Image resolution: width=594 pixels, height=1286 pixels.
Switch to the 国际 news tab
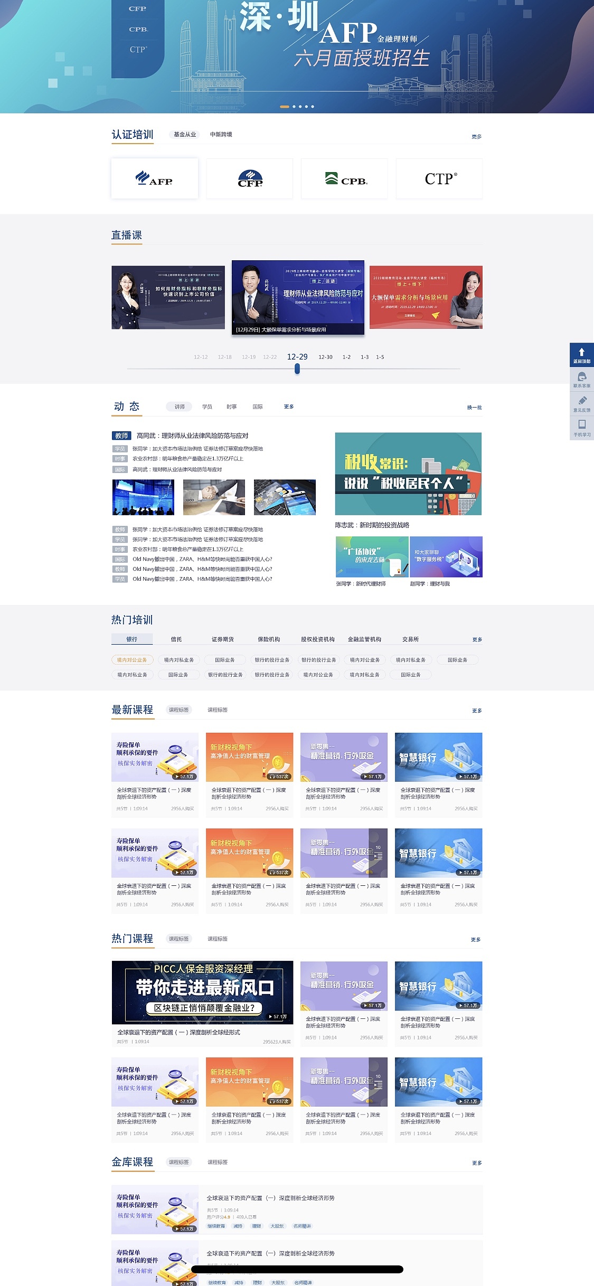[x=258, y=406]
